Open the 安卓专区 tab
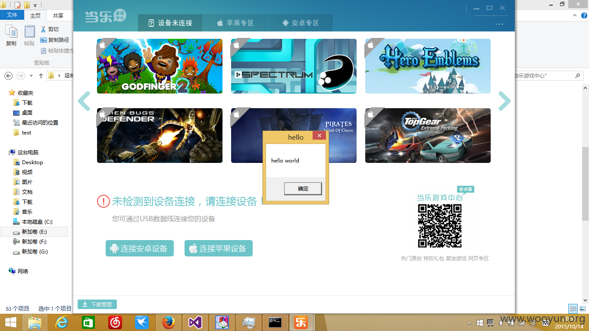The image size is (589, 331). click(x=301, y=23)
